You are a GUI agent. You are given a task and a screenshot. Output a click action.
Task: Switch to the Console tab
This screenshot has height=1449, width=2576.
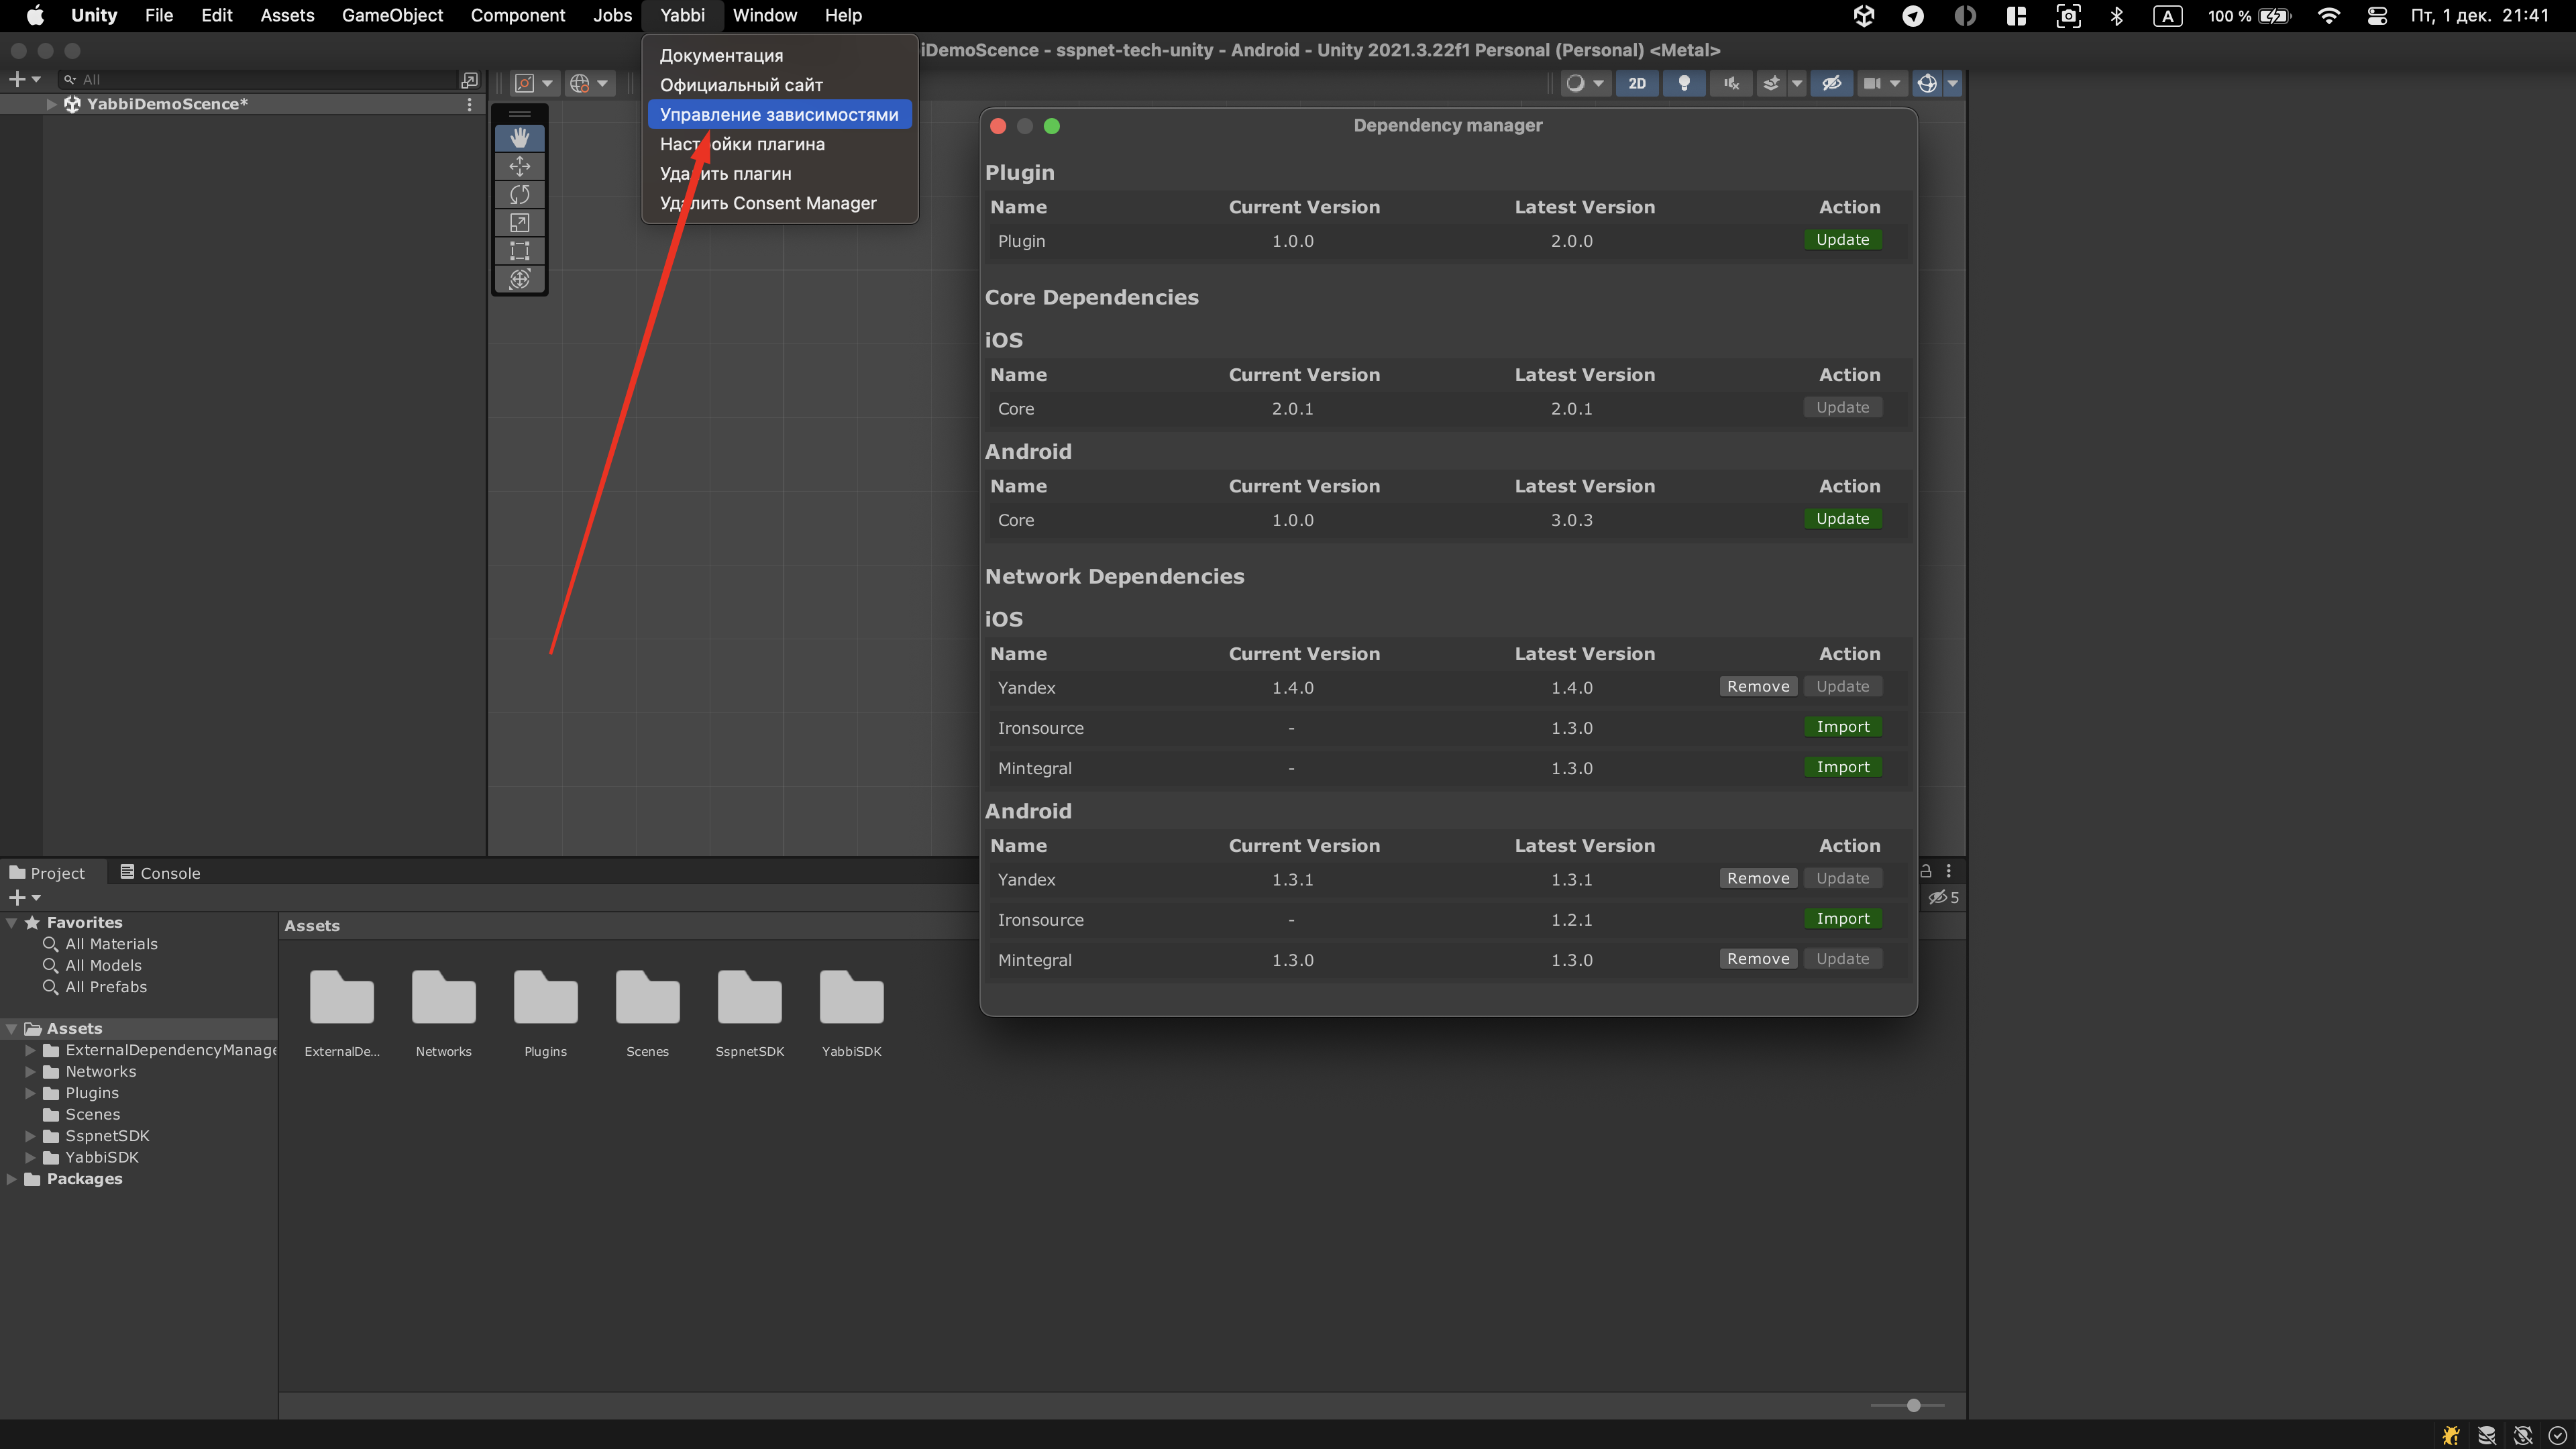(160, 873)
